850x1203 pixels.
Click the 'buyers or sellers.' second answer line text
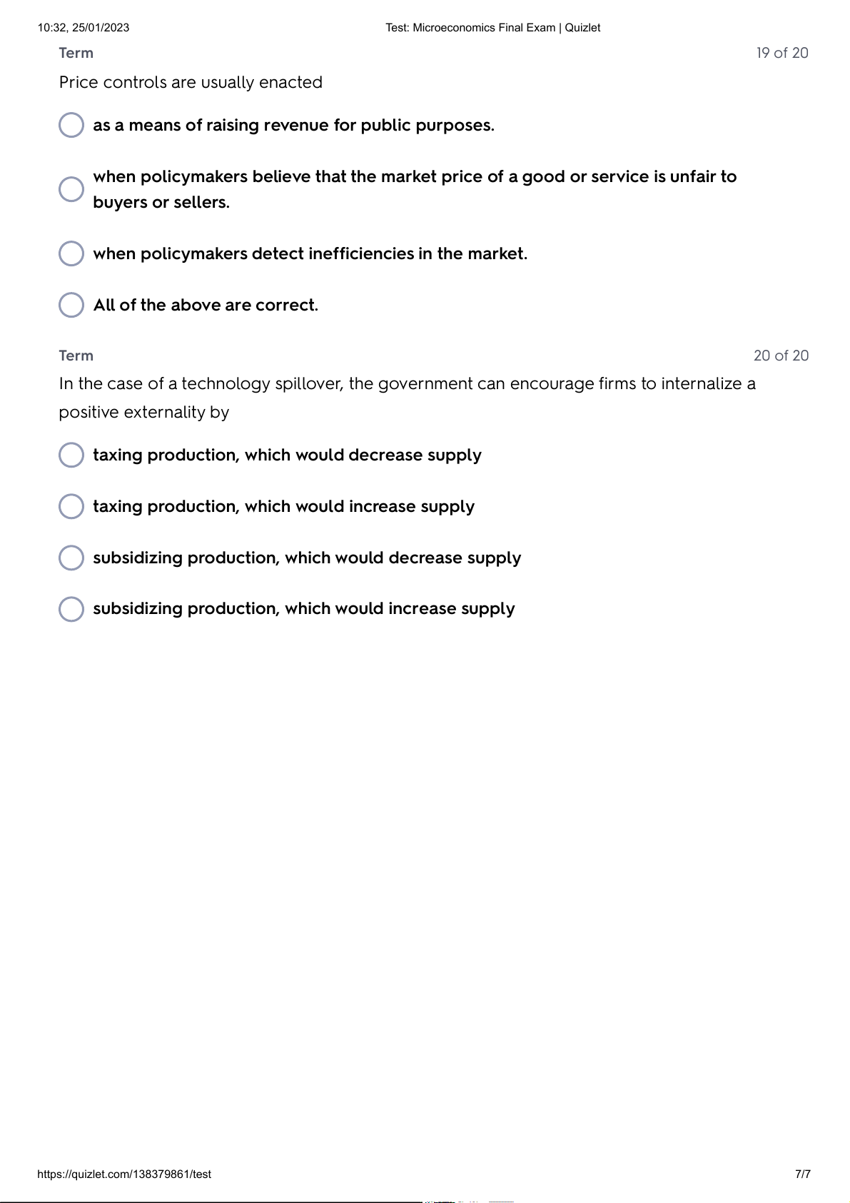point(161,203)
